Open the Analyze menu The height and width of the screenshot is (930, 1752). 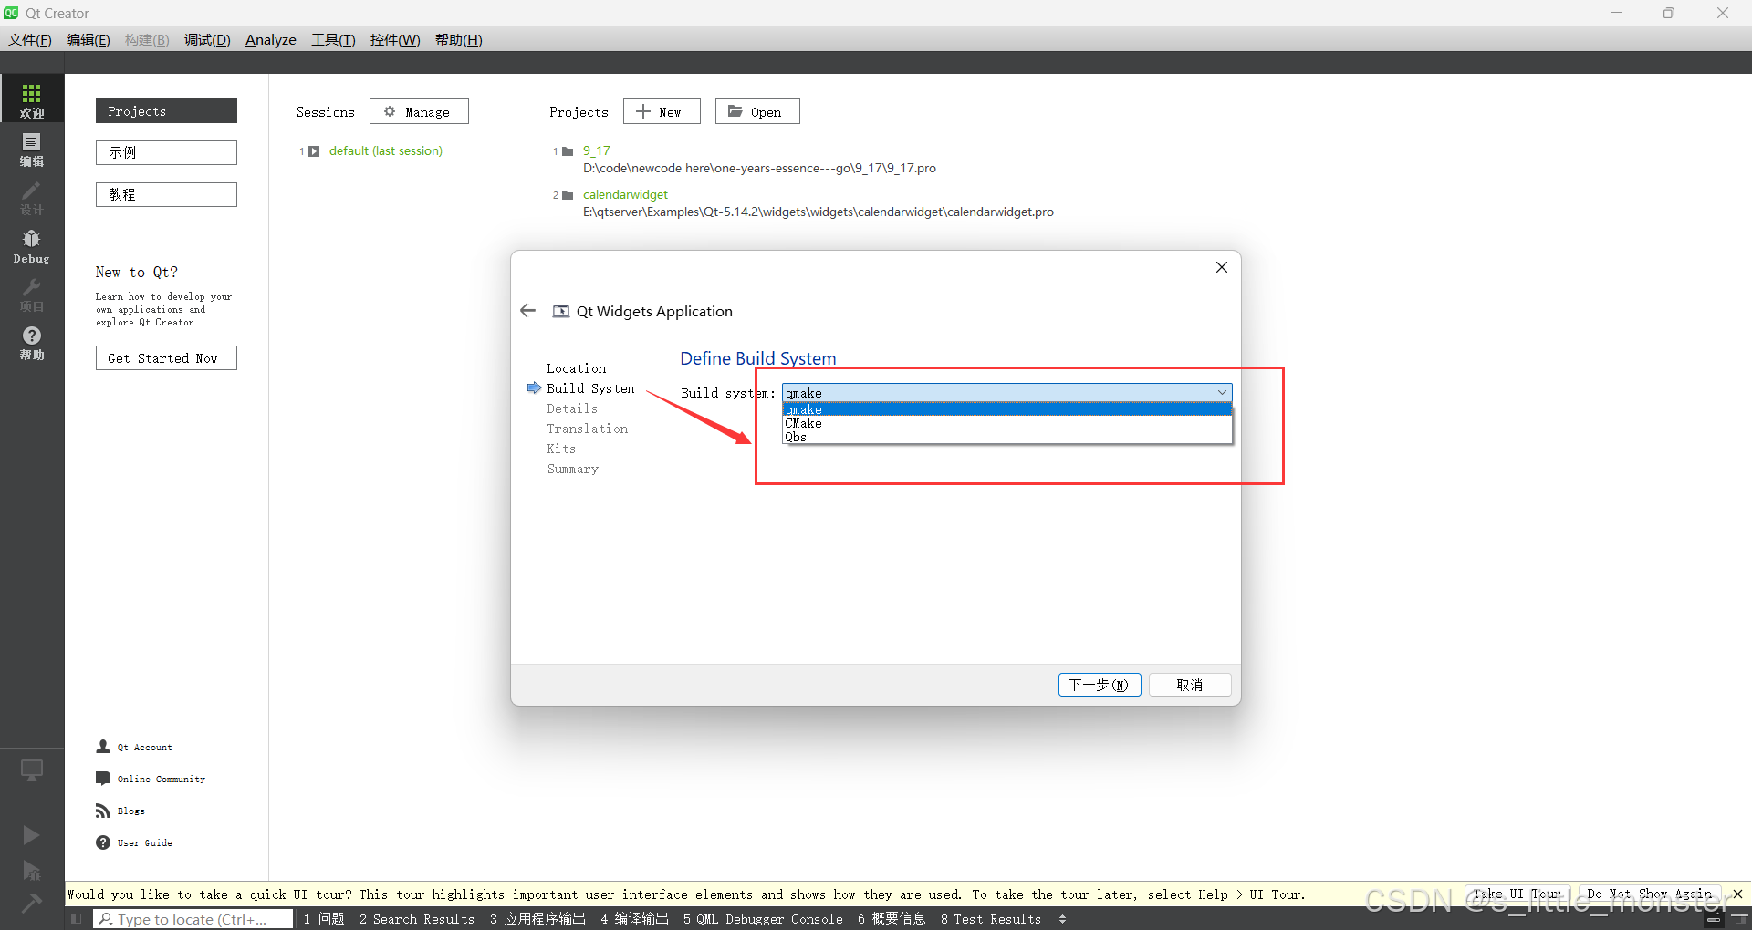point(271,40)
